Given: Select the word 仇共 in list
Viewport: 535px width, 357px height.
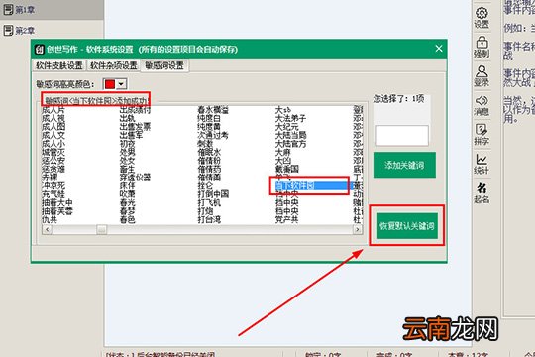Looking at the screenshot, I should pos(50,220).
